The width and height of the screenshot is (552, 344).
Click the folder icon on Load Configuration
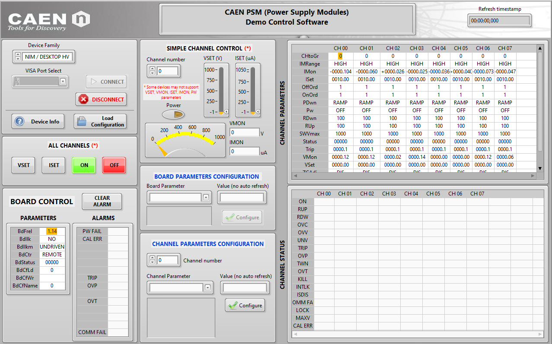pyautogui.click(x=81, y=121)
